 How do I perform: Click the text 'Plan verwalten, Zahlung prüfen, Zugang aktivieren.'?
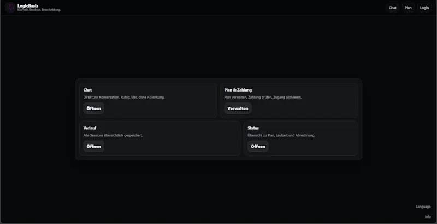263,97
